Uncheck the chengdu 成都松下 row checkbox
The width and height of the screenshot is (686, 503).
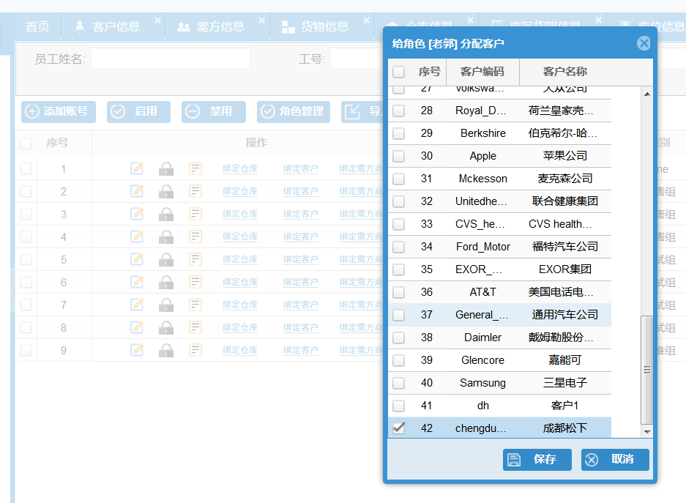398,428
